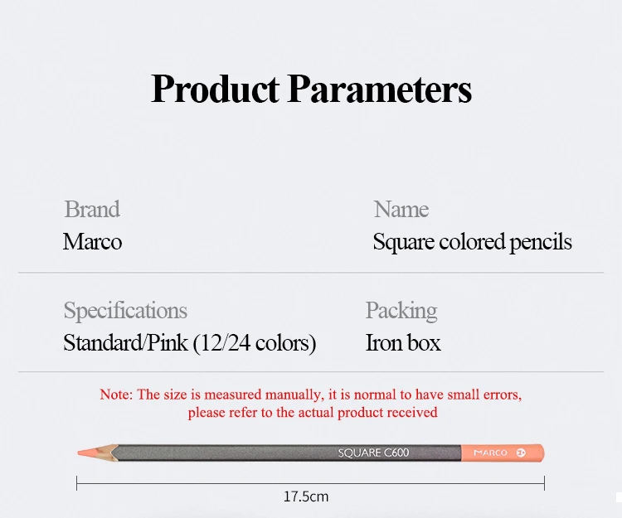Select the Marco brand text
This screenshot has width=622, height=518.
coord(92,241)
